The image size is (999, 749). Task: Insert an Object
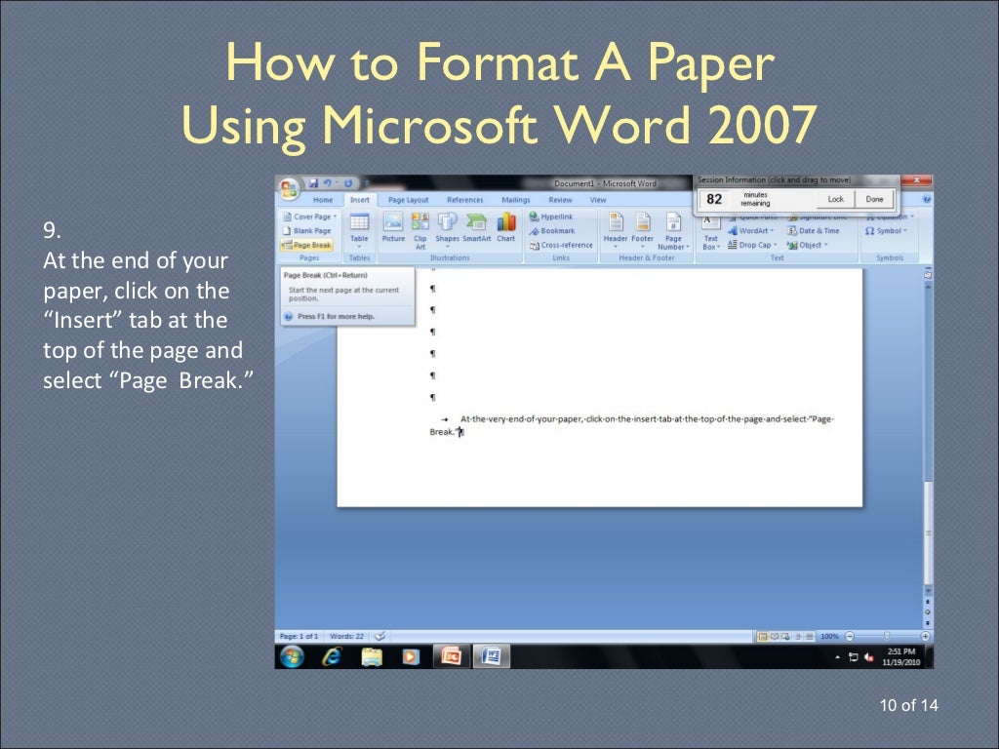click(807, 245)
